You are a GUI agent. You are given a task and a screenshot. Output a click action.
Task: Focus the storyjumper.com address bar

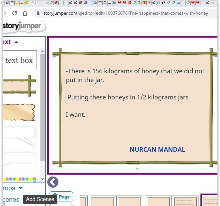125,13
